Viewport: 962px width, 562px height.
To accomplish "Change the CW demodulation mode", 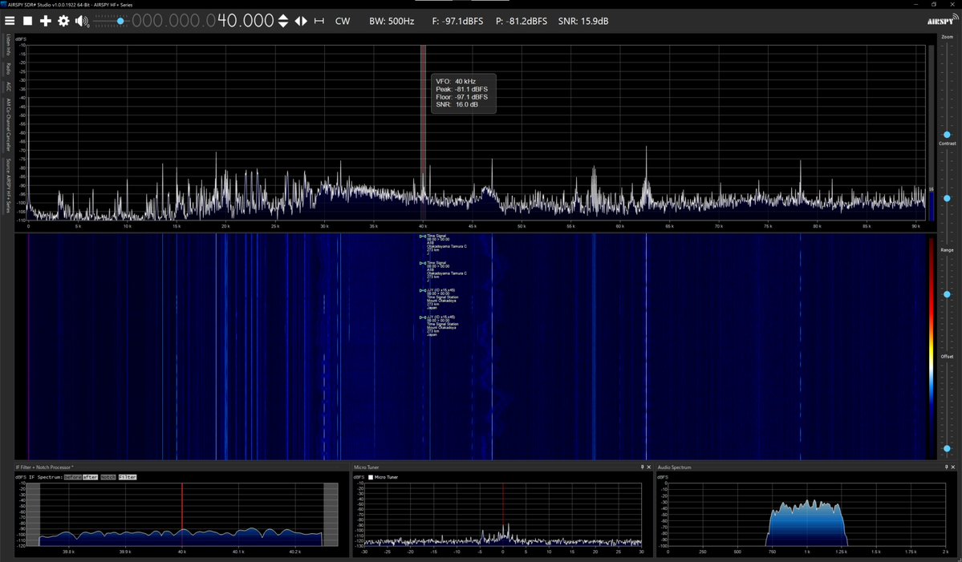I will 343,21.
